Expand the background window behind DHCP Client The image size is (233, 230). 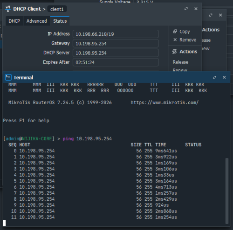pos(211,15)
